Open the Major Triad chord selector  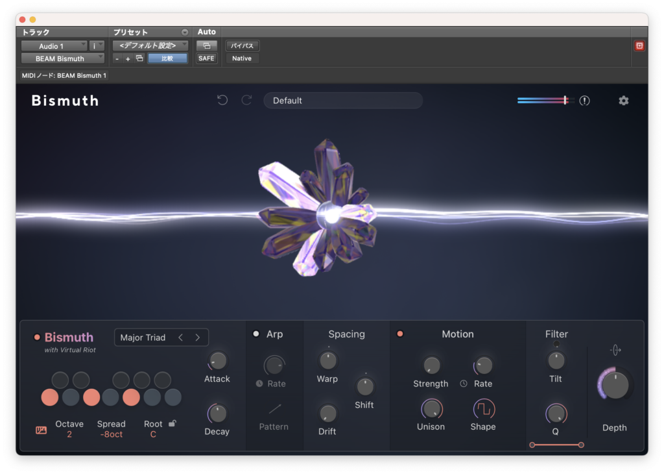click(x=161, y=338)
